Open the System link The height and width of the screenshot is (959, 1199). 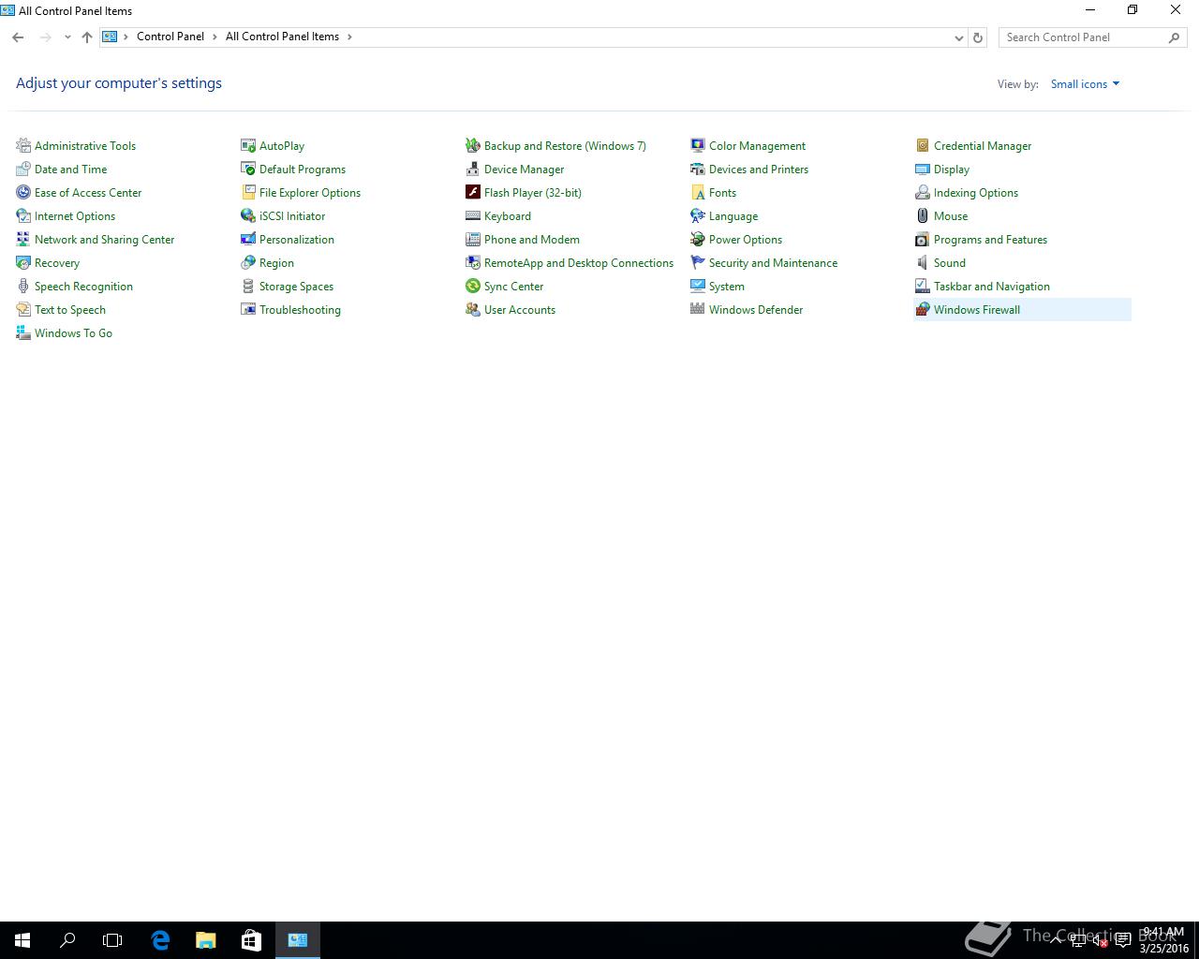click(x=727, y=286)
